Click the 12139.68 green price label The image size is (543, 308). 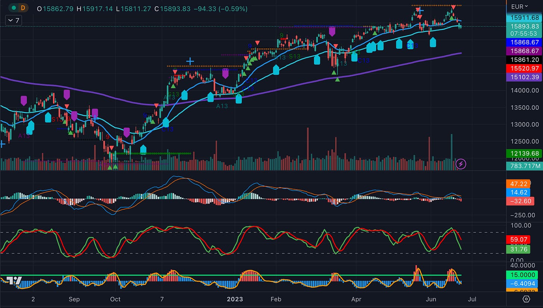click(x=525, y=153)
